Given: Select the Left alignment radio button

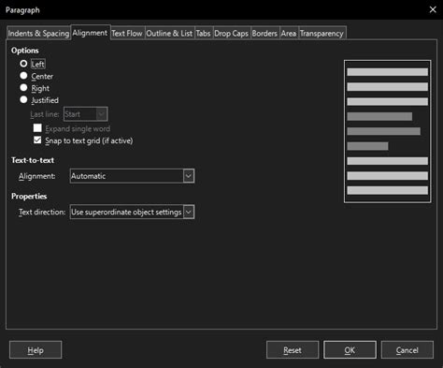Looking at the screenshot, I should tap(23, 64).
